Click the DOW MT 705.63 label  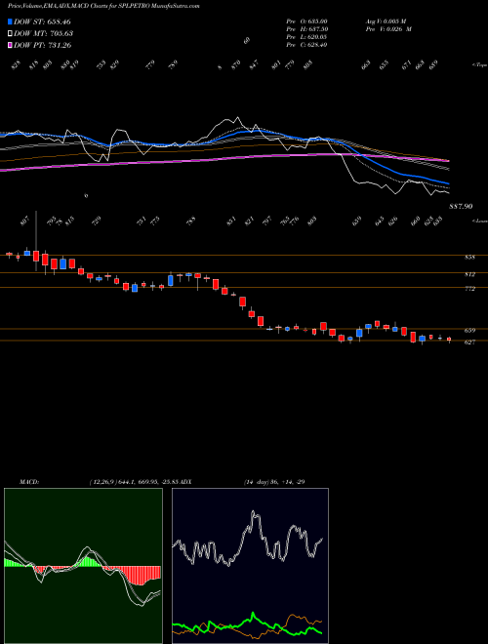click(x=43, y=33)
